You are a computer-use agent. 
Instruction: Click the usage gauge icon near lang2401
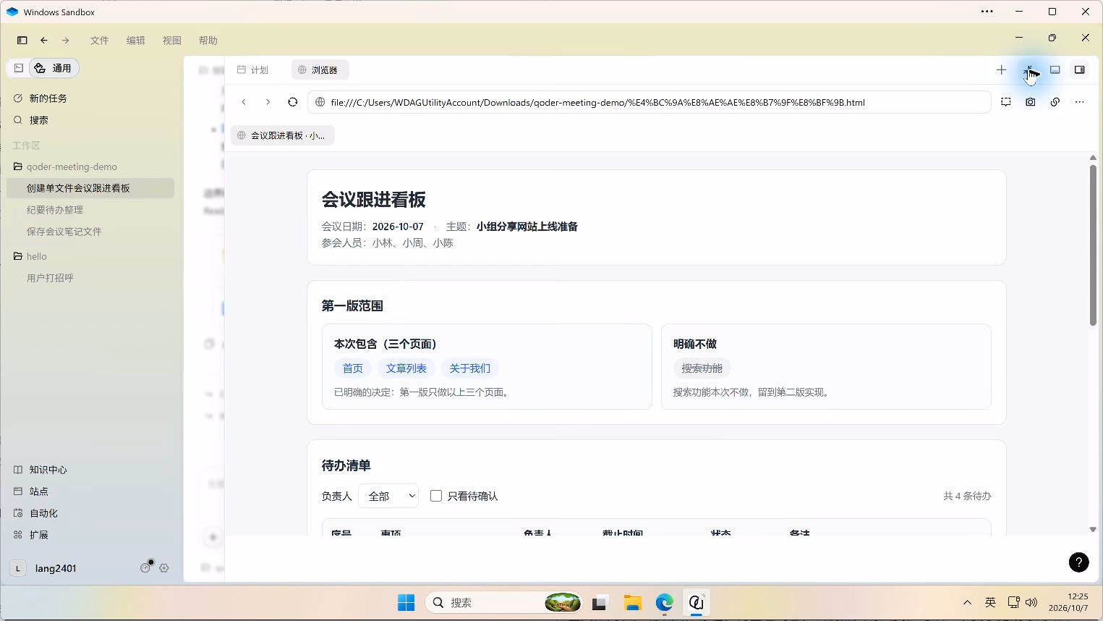tap(145, 568)
